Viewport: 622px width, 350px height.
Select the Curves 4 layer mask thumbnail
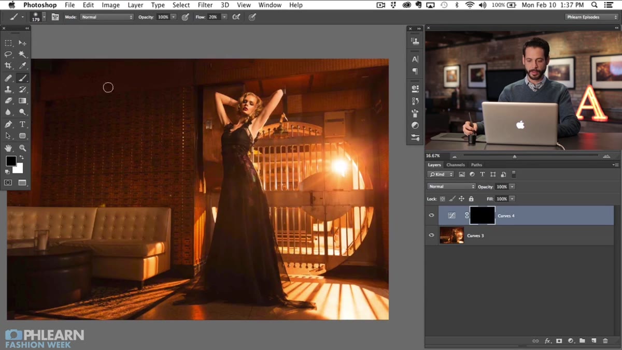tap(482, 215)
